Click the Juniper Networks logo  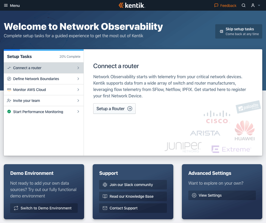tap(183, 147)
